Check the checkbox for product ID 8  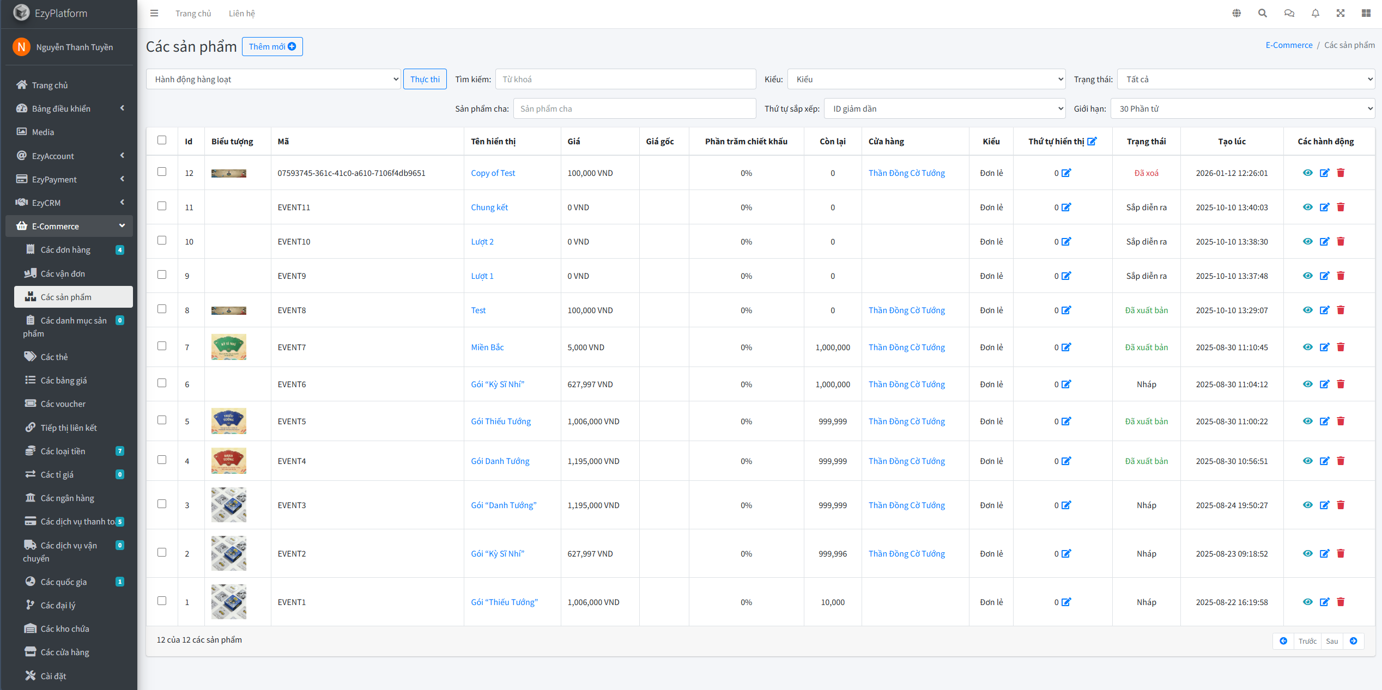pos(162,309)
